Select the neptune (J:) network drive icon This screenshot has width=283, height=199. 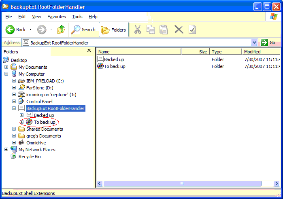tap(21, 94)
